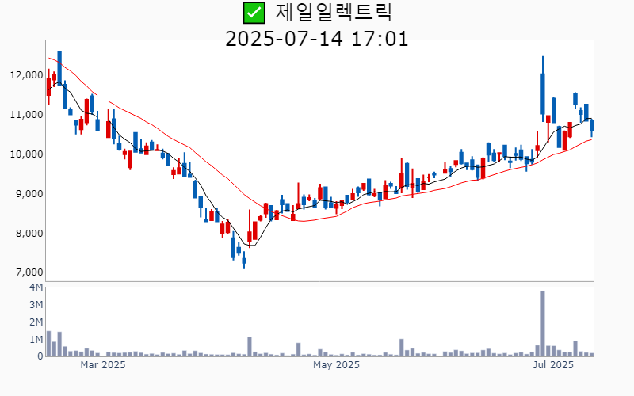Click the Jul 2025 date axis label

coord(553,365)
